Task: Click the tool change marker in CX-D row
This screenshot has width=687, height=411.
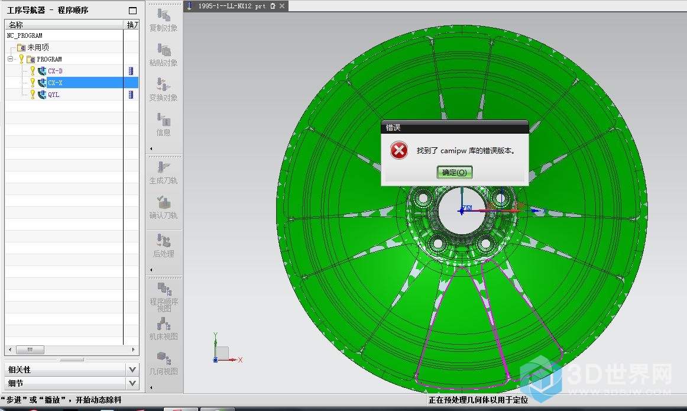Action: click(131, 71)
